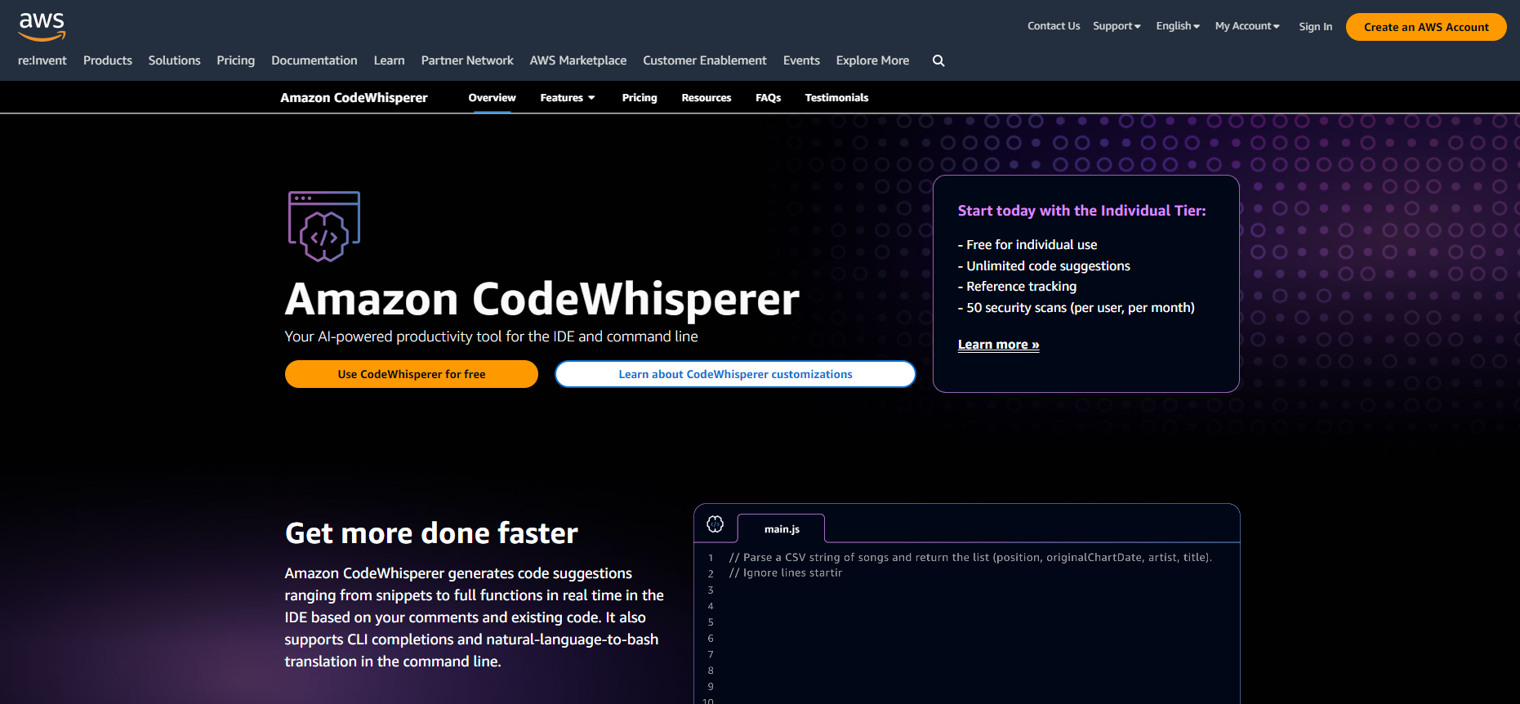This screenshot has width=1520, height=704.
Task: Open re:Invent in top navigation
Action: (x=42, y=60)
